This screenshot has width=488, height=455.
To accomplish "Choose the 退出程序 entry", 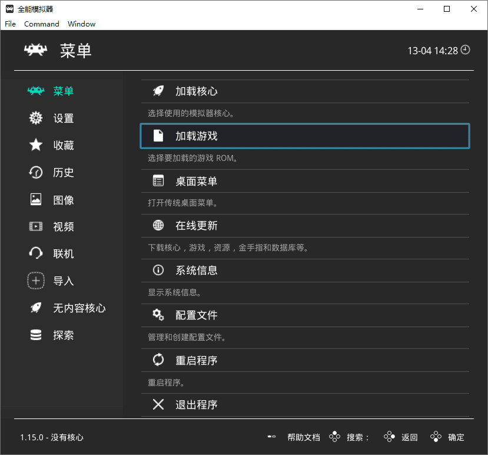I will (305, 405).
